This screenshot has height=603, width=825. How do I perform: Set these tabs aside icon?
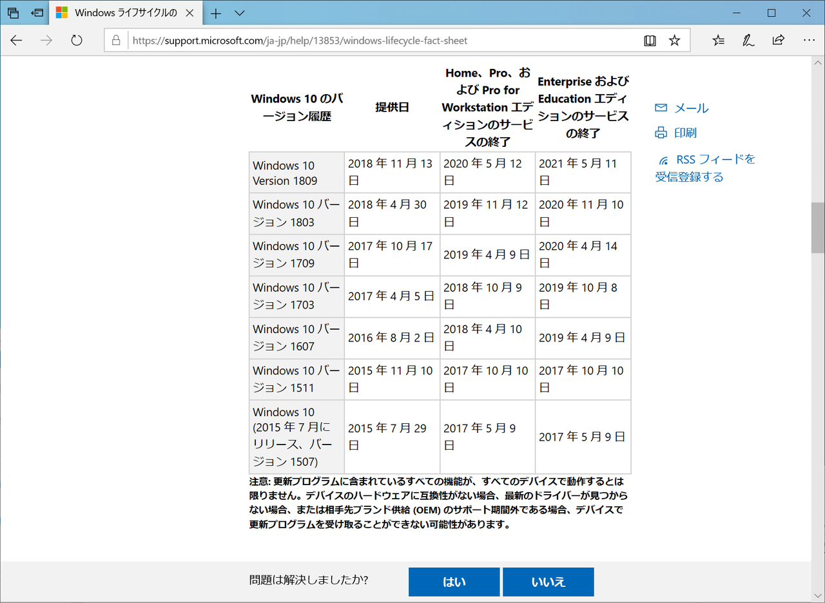click(x=37, y=13)
